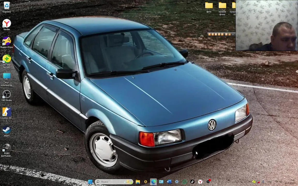298x186 pixels.
Task: Switch input language via ENG indicator
Action: (270, 182)
